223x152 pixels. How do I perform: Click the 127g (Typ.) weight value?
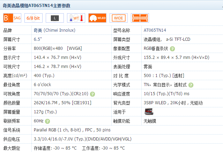coord(45,112)
